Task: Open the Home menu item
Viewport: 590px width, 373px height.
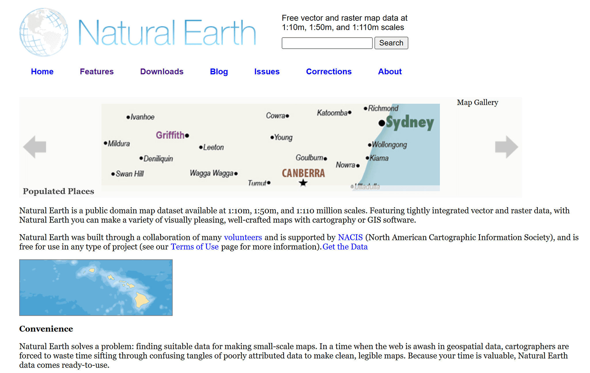Action: pos(42,71)
